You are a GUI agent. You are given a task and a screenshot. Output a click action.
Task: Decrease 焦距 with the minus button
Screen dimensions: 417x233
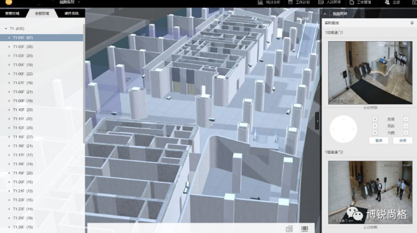(406, 126)
